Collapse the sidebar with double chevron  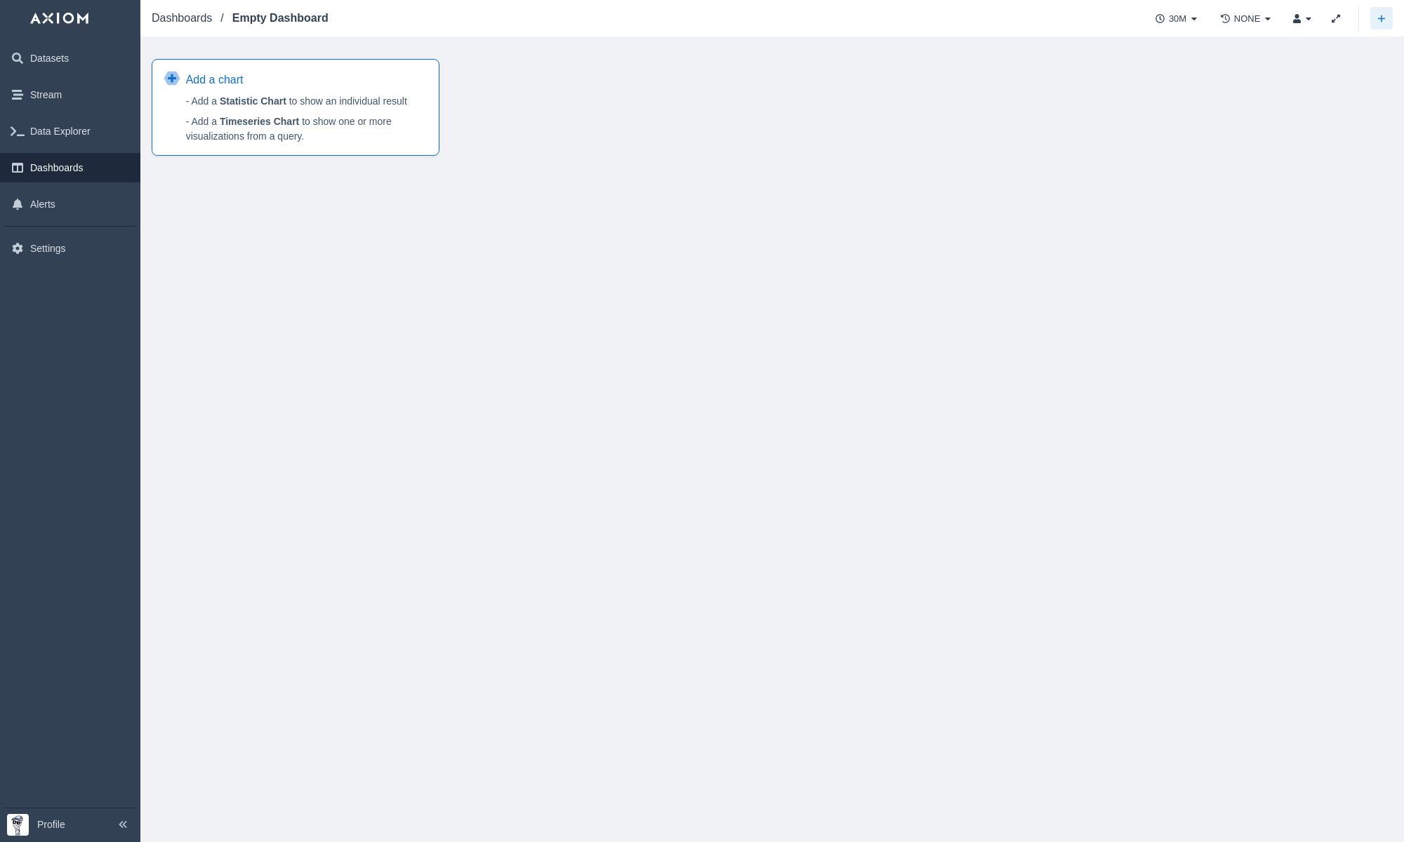(x=123, y=824)
